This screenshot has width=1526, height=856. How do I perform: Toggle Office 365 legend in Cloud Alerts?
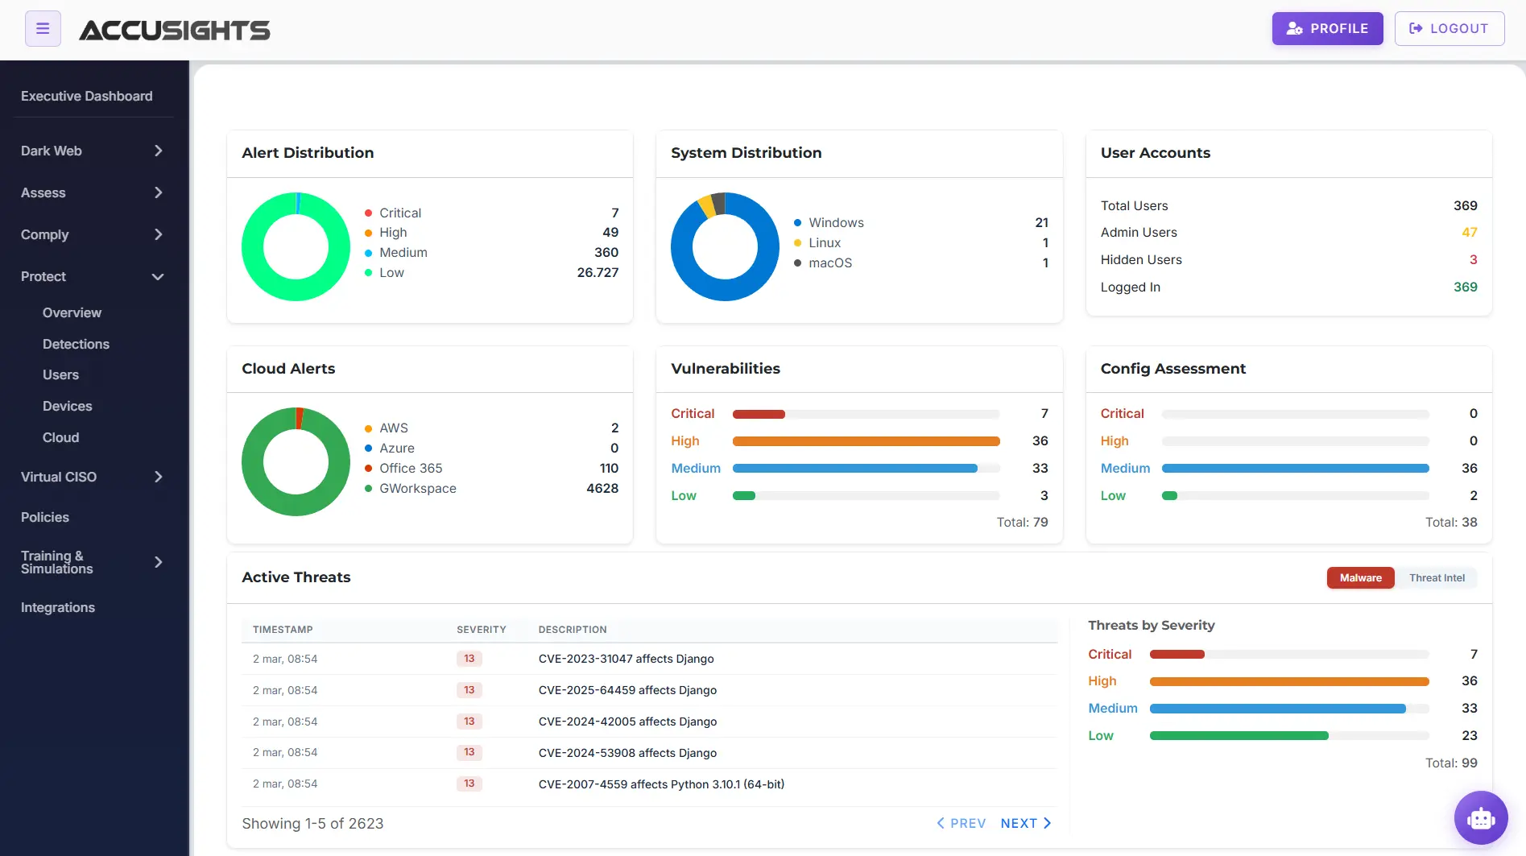[x=403, y=468]
